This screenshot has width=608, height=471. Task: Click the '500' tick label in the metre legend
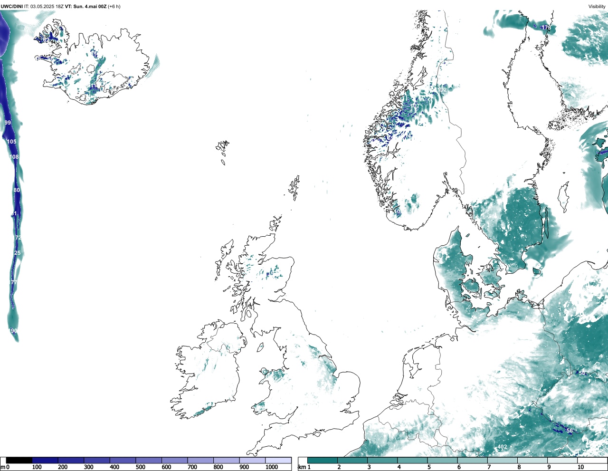click(x=140, y=467)
